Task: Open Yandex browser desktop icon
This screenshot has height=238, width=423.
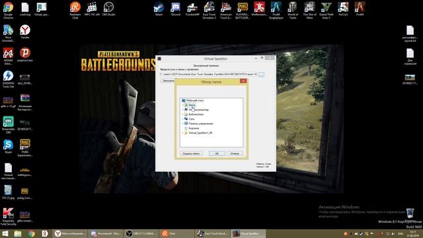Action: 25,32
